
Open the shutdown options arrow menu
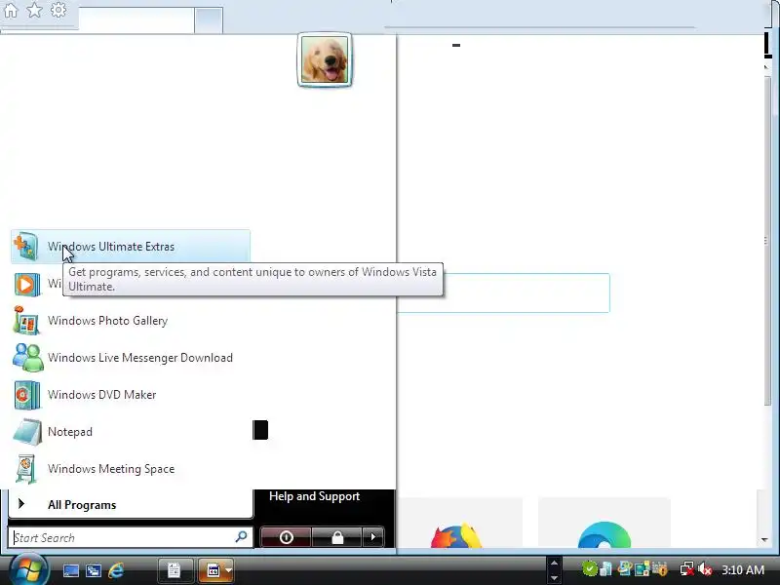pos(373,537)
